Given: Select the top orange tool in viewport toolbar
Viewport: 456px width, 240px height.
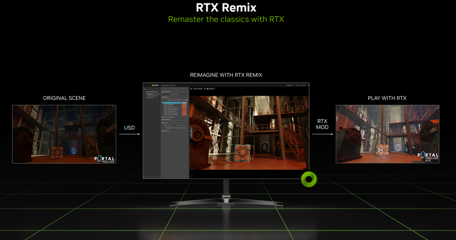Looking at the screenshot, I should 191,129.
